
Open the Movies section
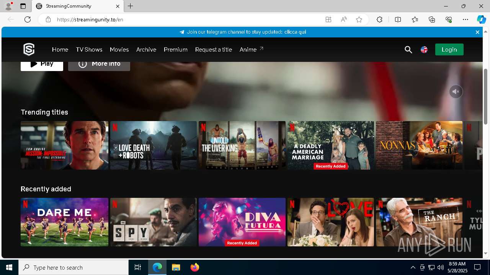click(119, 50)
